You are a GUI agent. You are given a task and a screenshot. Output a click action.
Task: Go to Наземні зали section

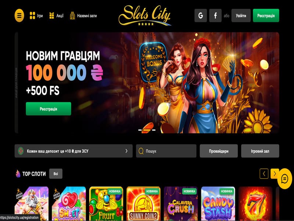pos(83,15)
